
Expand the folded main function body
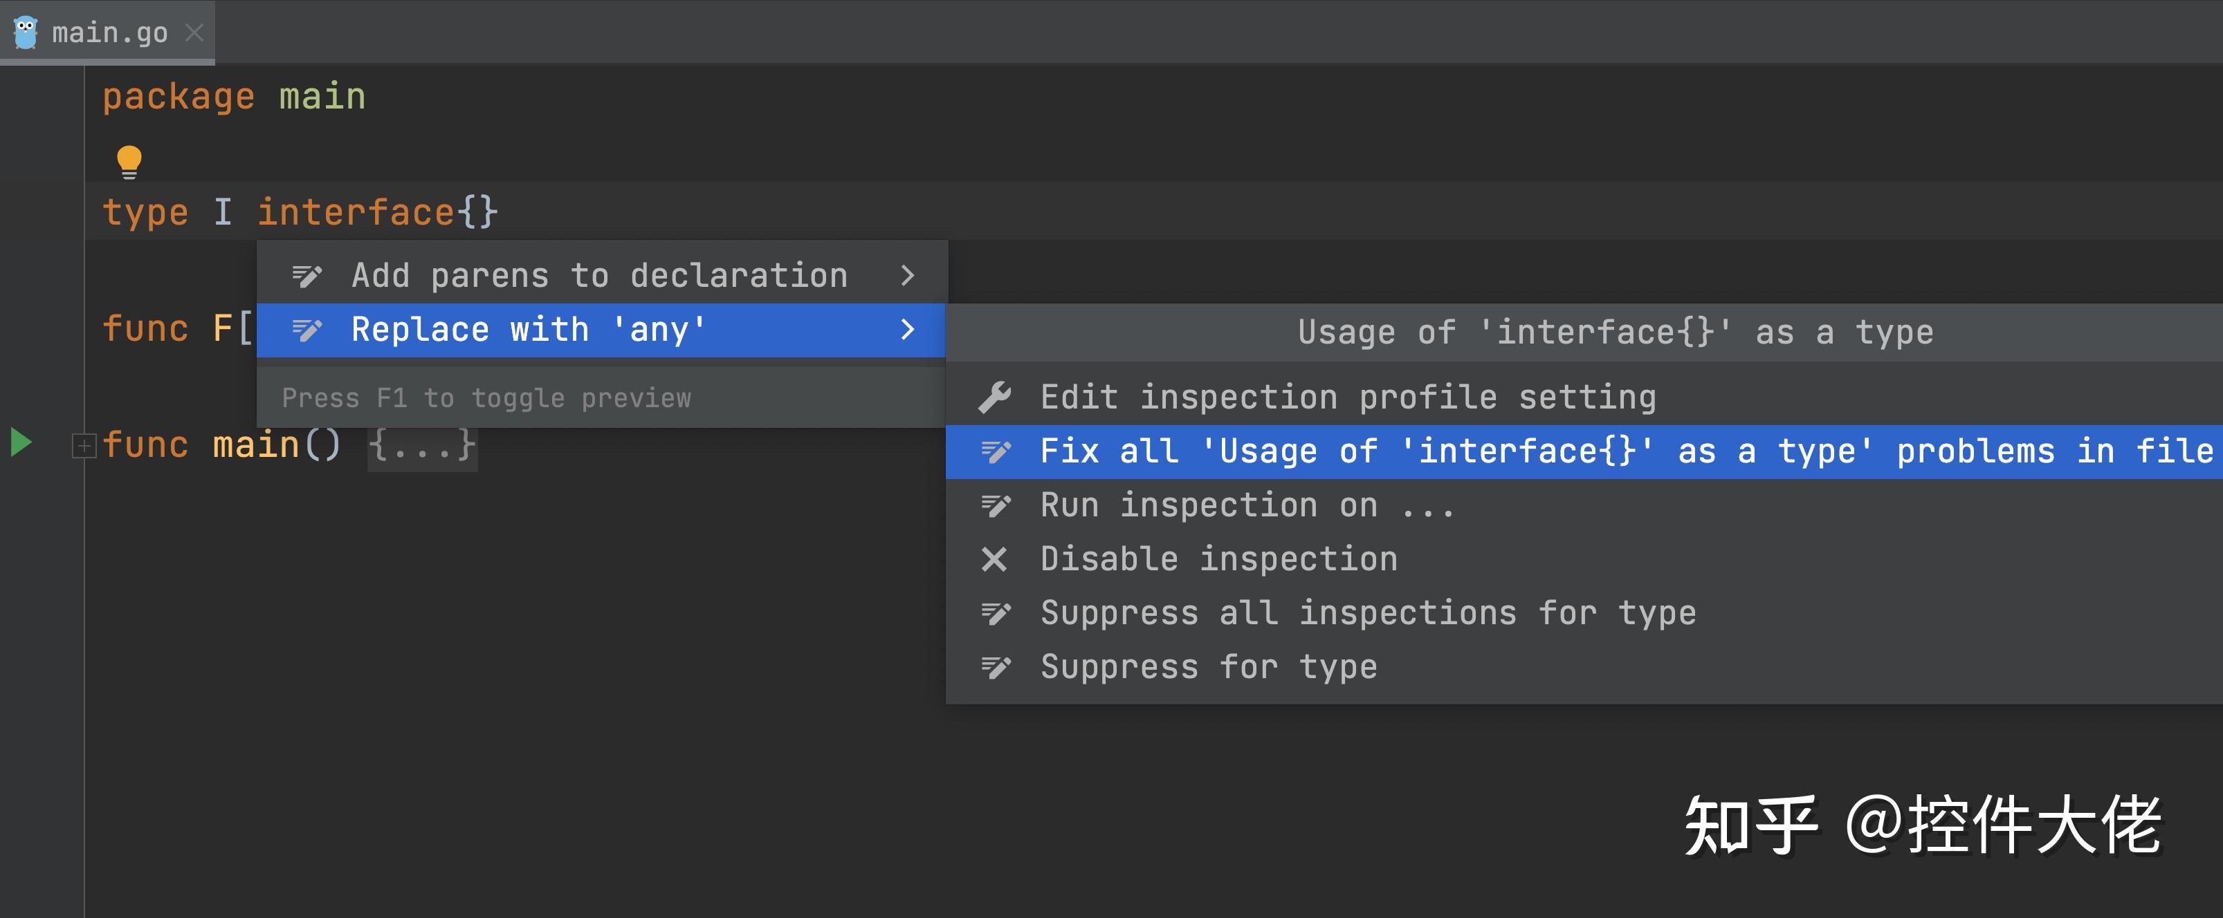[x=84, y=446]
